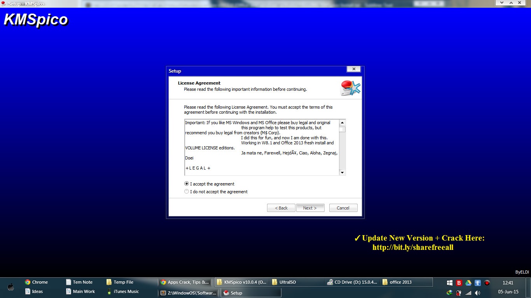Open the CD Drive (D:) taskbar window
The image size is (531, 298).
[x=352, y=282]
